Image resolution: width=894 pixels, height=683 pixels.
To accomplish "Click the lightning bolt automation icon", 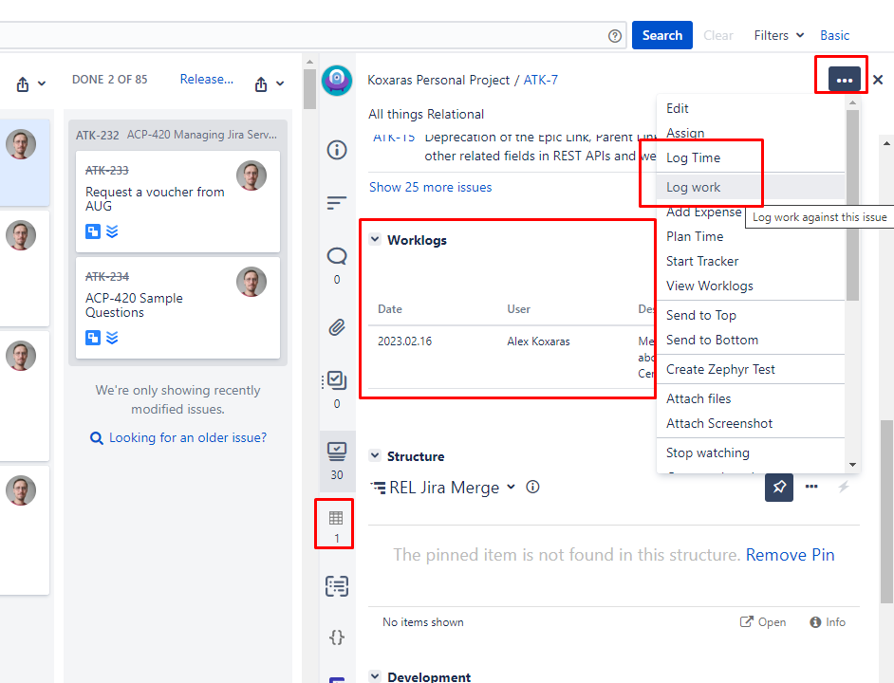I will [844, 487].
